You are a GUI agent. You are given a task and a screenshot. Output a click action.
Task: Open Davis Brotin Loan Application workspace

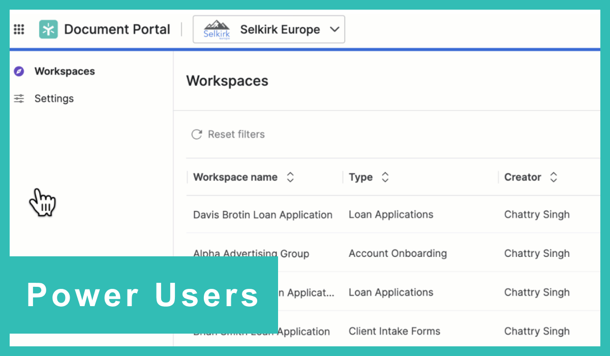point(262,215)
